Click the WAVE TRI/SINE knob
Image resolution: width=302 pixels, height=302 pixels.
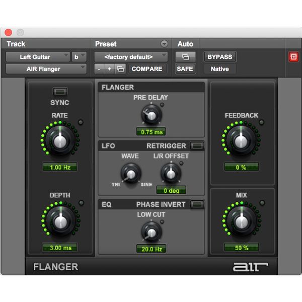(x=131, y=174)
